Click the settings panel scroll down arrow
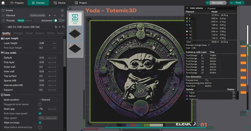The height and width of the screenshot is (131, 251). click(65, 129)
